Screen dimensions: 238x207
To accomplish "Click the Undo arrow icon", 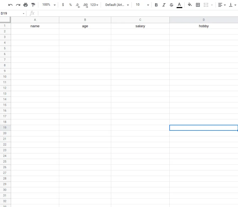I will [x=10, y=5].
